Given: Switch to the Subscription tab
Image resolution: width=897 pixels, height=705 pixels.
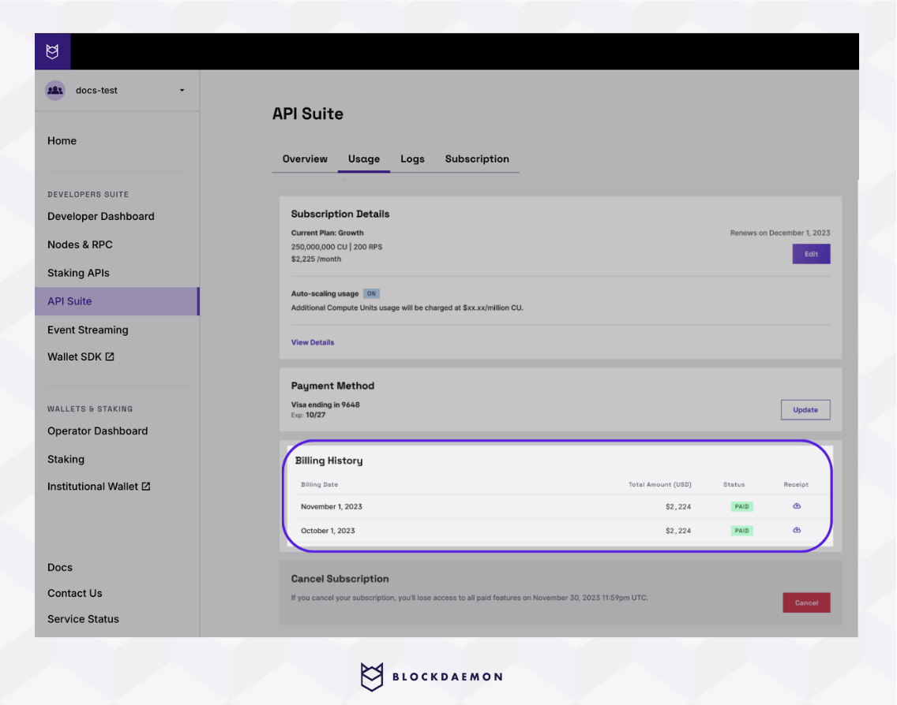Looking at the screenshot, I should click(x=477, y=159).
